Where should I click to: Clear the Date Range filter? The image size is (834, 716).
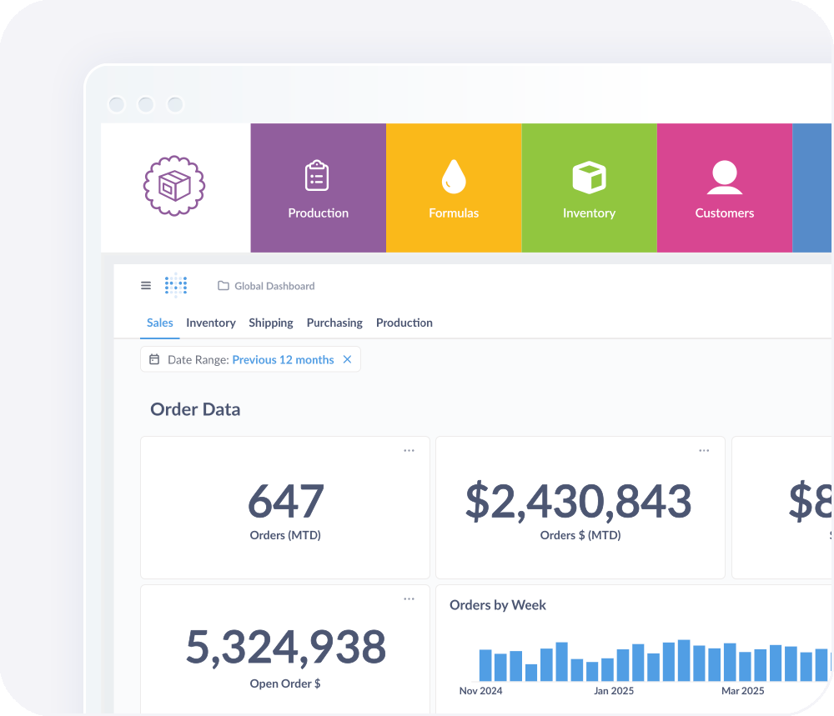click(348, 360)
